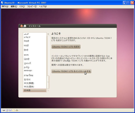135x113 pixels.
Task: Select 日本語 in the language list
Action: [35, 90]
